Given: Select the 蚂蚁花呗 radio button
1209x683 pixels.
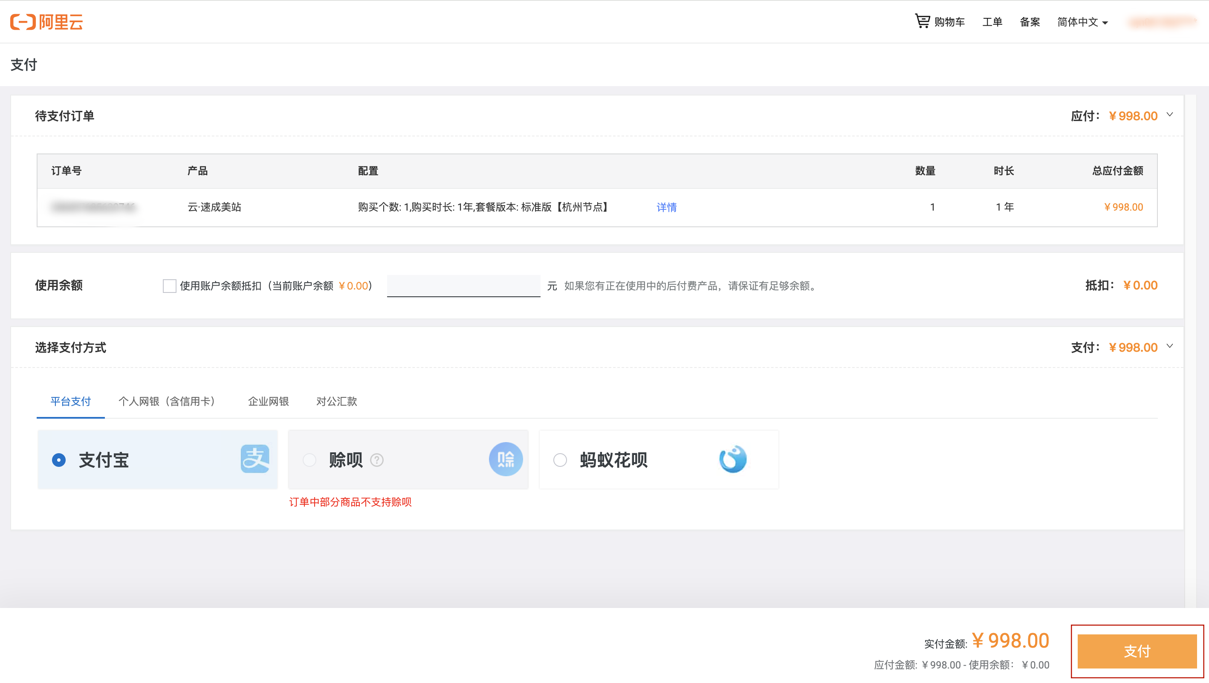Looking at the screenshot, I should (560, 460).
